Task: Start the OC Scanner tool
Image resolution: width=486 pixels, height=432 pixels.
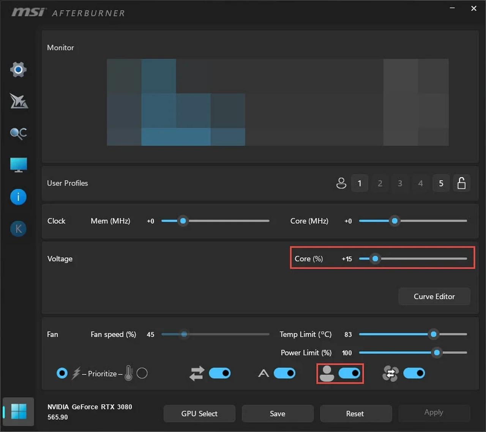Action: 18,133
